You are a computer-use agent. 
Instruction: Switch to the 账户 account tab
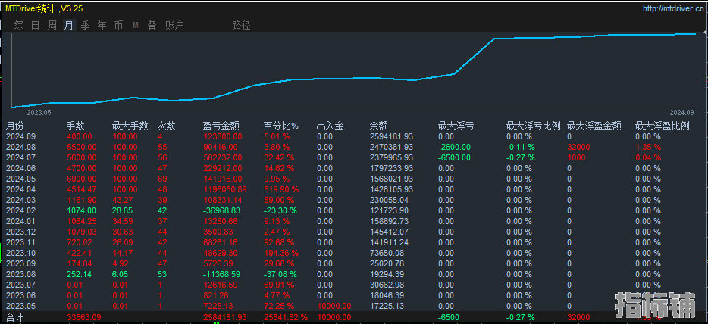(x=174, y=25)
